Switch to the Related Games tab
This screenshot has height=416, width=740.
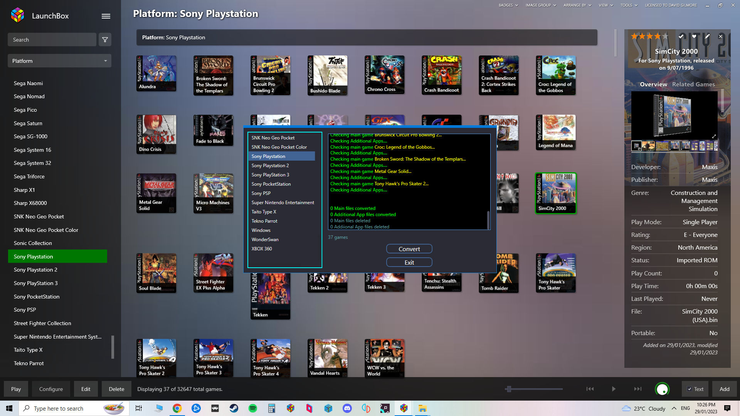pyautogui.click(x=693, y=84)
